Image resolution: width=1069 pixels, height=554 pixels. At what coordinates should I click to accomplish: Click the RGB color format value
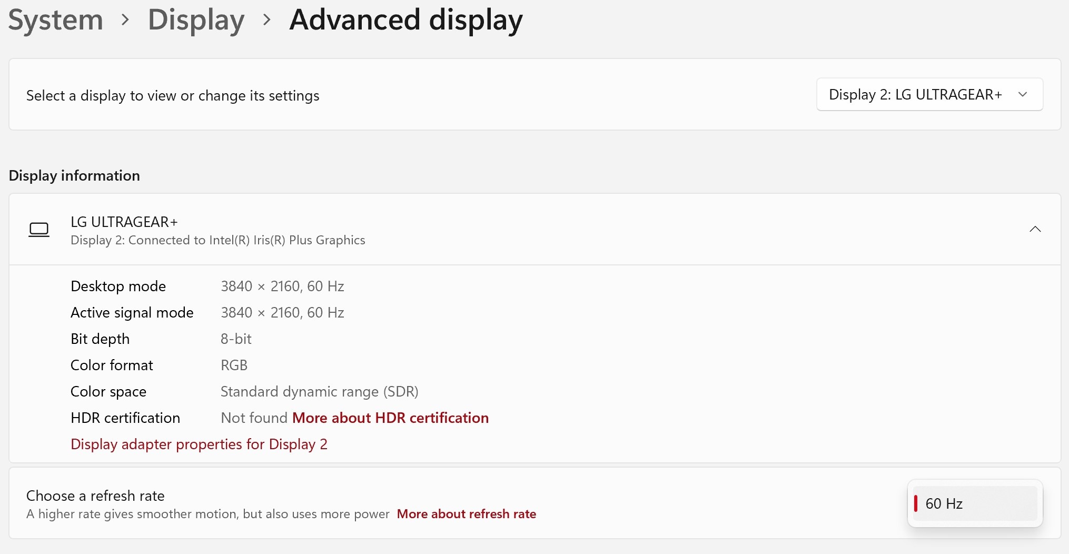pyautogui.click(x=234, y=365)
